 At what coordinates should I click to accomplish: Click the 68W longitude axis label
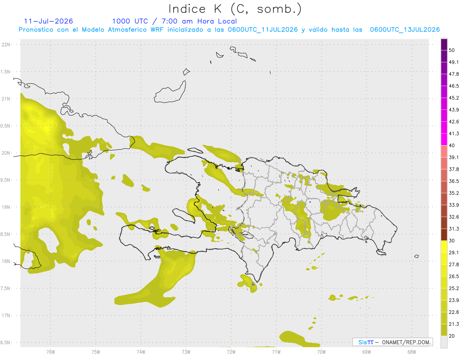click(411, 352)
